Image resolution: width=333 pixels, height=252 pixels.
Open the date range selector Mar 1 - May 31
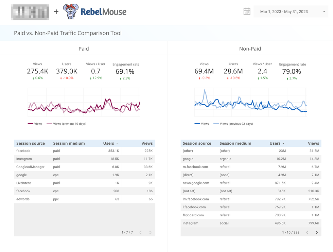tap(291, 11)
